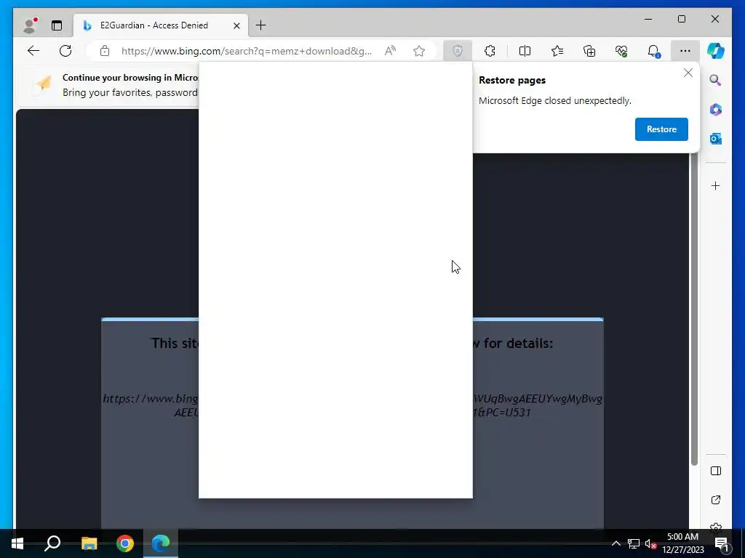Open the Extensions puzzle icon

coord(490,51)
